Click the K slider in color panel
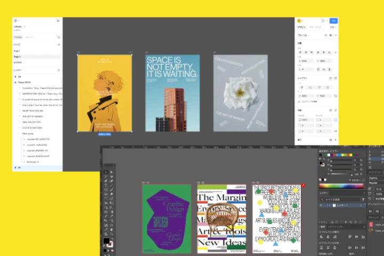This screenshot has height=256, width=384. click(x=341, y=174)
